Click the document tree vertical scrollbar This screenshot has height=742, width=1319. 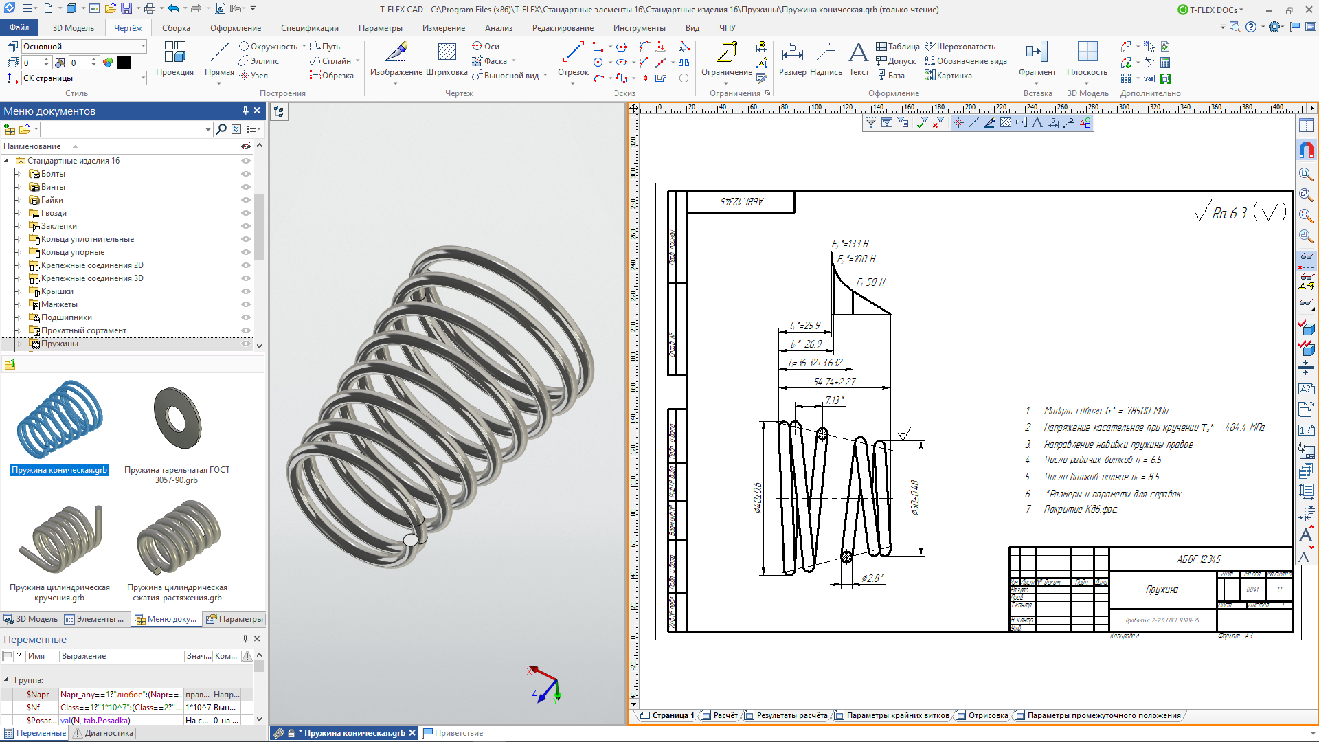tap(259, 227)
